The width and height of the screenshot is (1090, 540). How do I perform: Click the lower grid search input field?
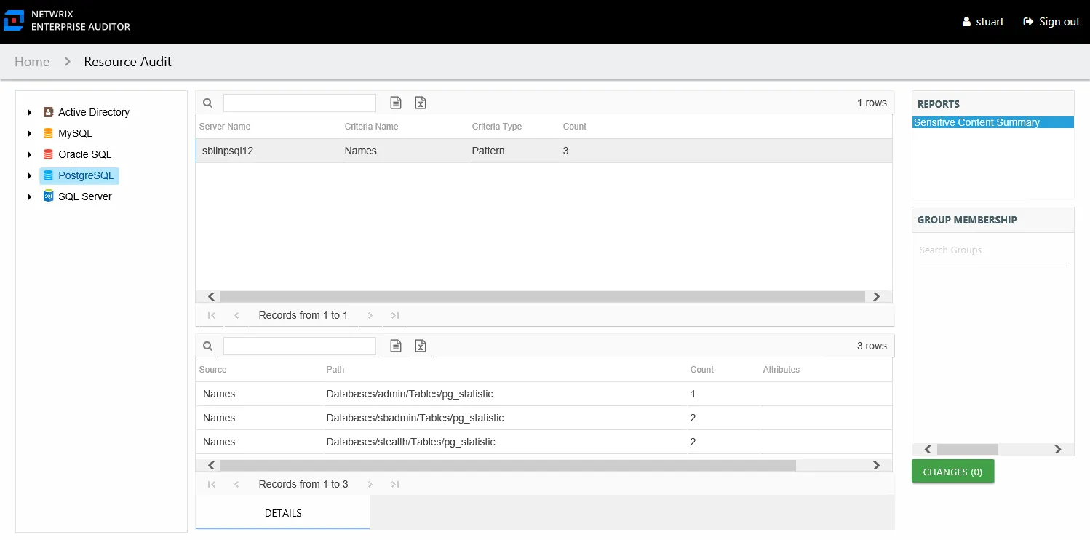[300, 346]
